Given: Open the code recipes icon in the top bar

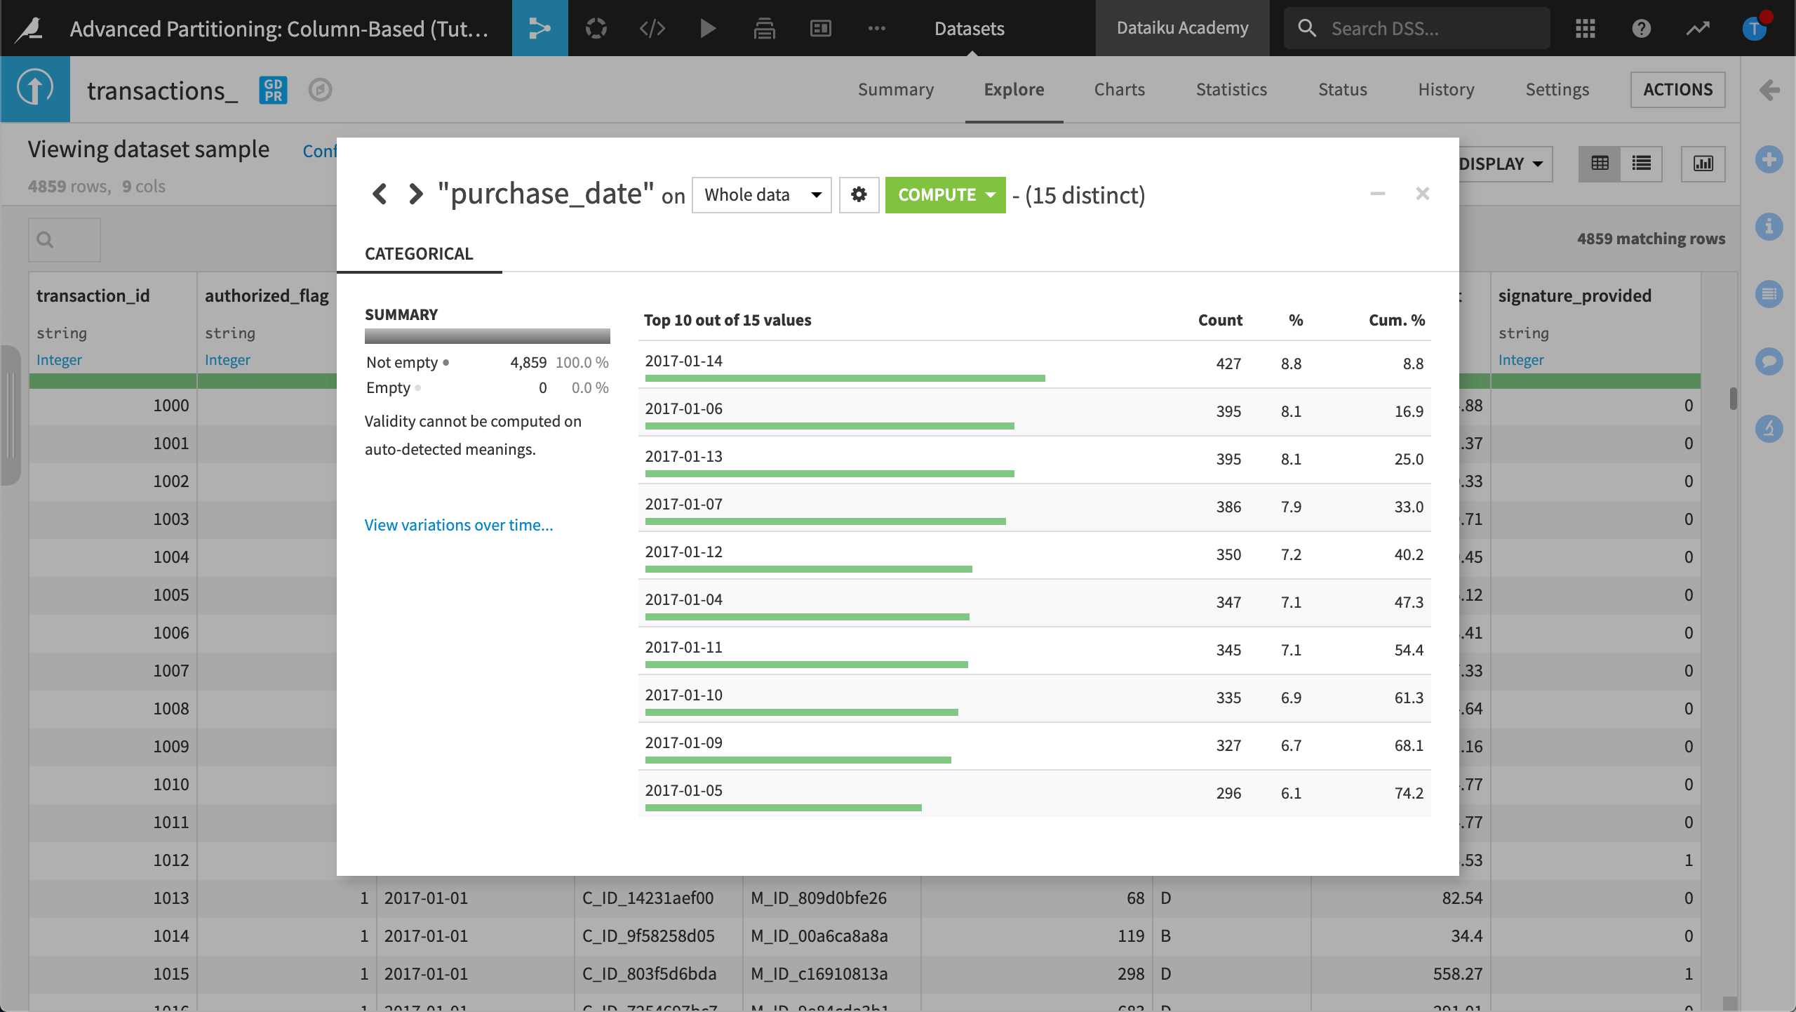Looking at the screenshot, I should coord(652,28).
